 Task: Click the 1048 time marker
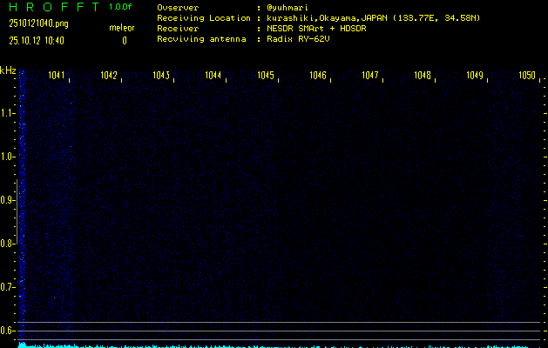tap(423, 75)
